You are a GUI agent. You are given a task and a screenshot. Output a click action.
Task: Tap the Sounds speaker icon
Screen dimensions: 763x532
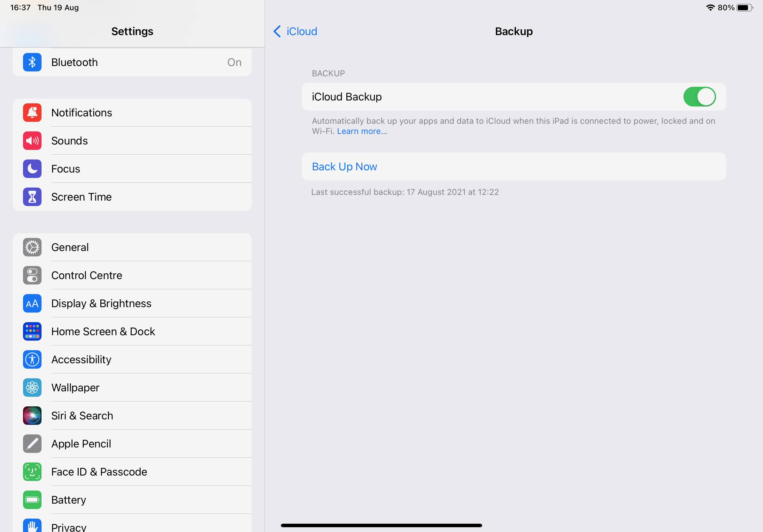[32, 141]
